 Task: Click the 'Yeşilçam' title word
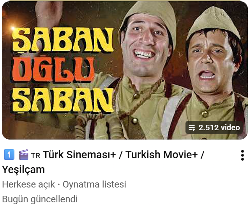[23, 170]
